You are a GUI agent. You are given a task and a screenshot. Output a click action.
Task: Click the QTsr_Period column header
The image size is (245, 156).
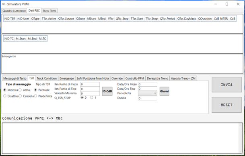pyautogui.click(x=167, y=18)
